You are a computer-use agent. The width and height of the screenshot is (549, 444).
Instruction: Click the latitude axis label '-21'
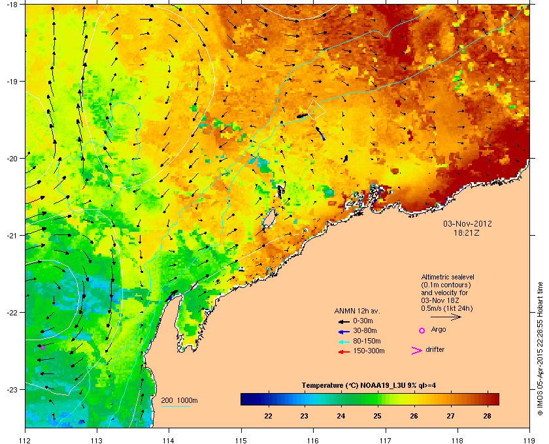pyautogui.click(x=12, y=236)
